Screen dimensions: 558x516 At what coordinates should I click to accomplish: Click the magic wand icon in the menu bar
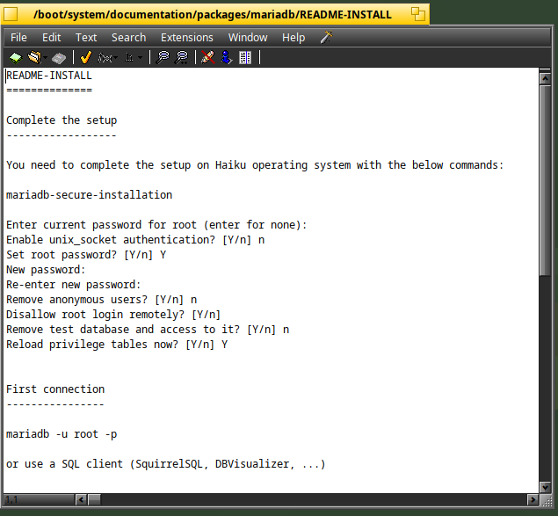(326, 37)
